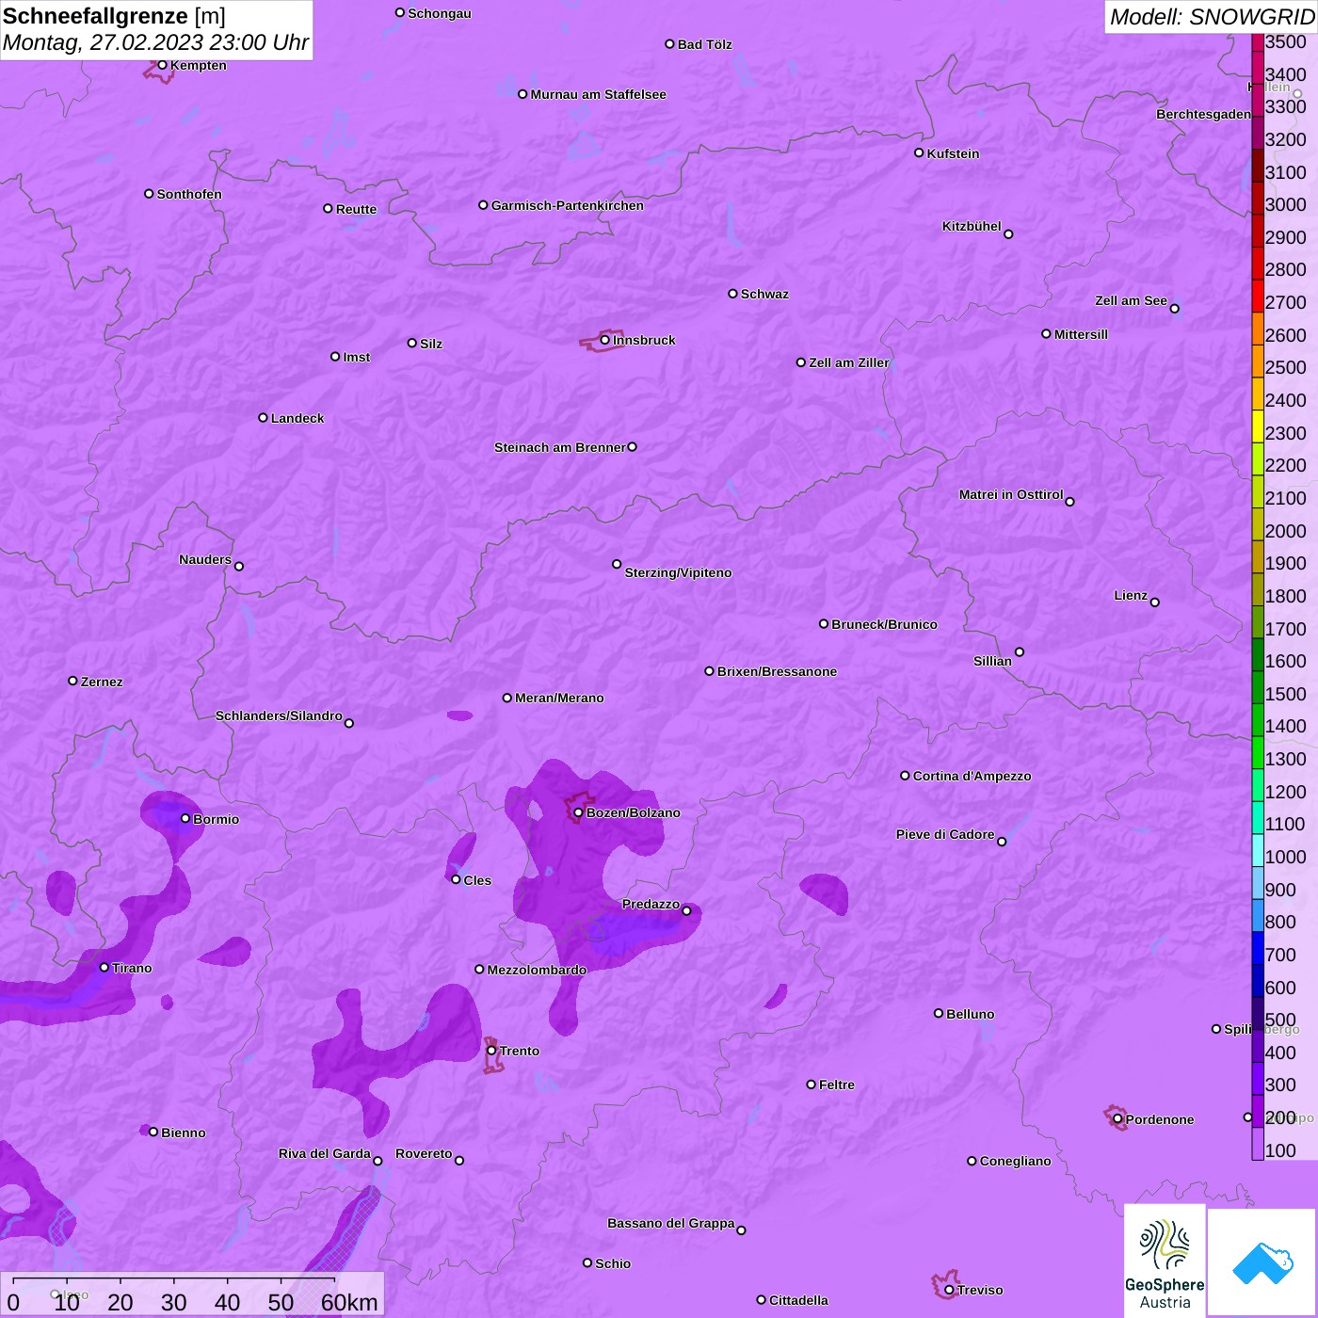Select the Kufstein location marker
This screenshot has width=1318, height=1318.
[919, 153]
